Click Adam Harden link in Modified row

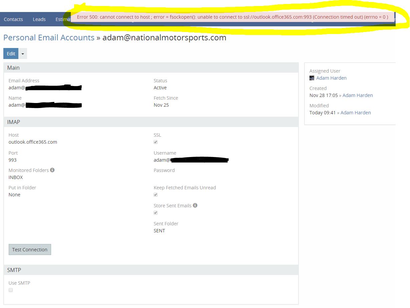[x=356, y=113]
